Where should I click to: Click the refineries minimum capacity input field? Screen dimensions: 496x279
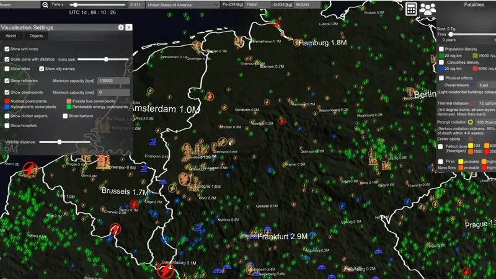click(113, 81)
